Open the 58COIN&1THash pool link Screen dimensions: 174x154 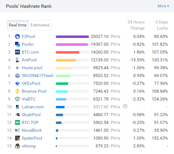(x=38, y=75)
